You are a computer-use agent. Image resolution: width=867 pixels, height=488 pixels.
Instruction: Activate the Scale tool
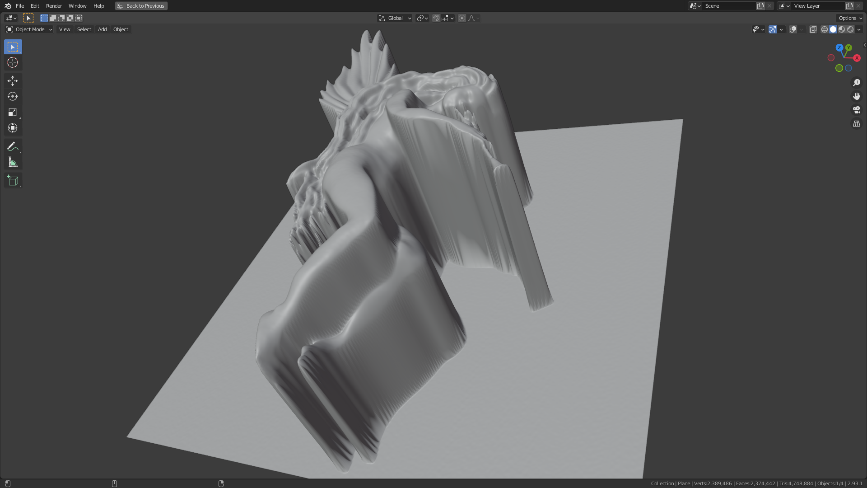(13, 113)
